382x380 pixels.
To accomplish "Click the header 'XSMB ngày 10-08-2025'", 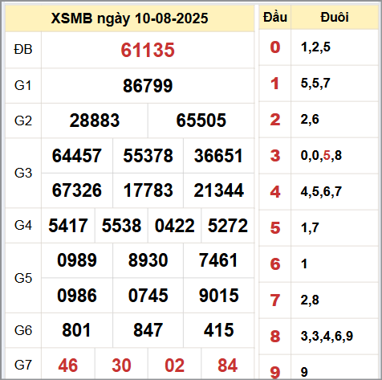I will click(x=129, y=18).
